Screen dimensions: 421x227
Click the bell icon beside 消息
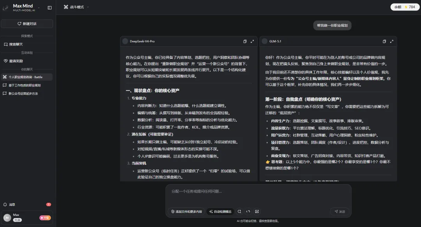pyautogui.click(x=5, y=204)
